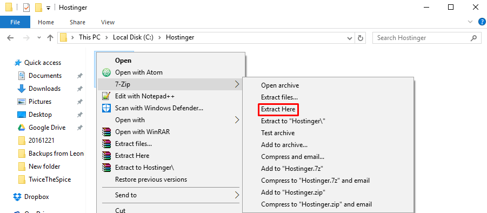Click the Atom icon in the context menu
Viewport: 487px width, 213px height.
(x=106, y=72)
